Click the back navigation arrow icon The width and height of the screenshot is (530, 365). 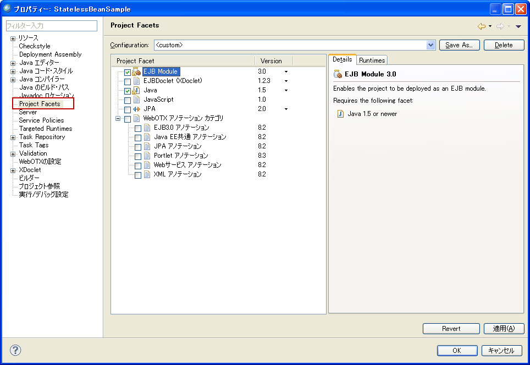tap(482, 26)
